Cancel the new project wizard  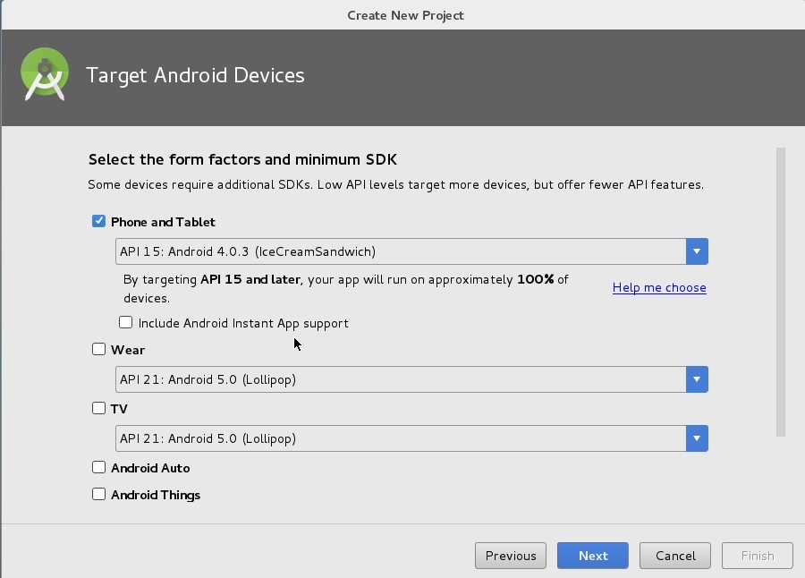click(675, 556)
